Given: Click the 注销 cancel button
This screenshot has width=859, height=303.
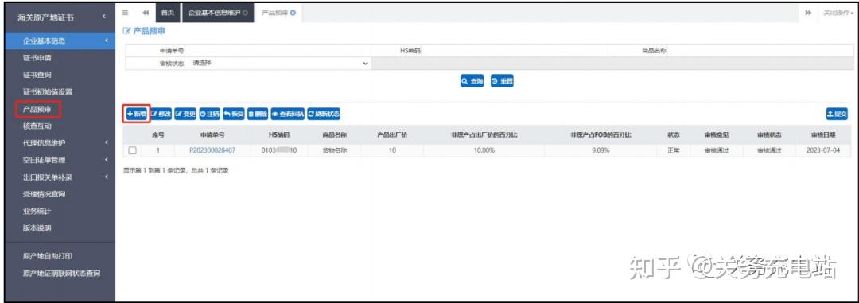Looking at the screenshot, I should coord(209,114).
